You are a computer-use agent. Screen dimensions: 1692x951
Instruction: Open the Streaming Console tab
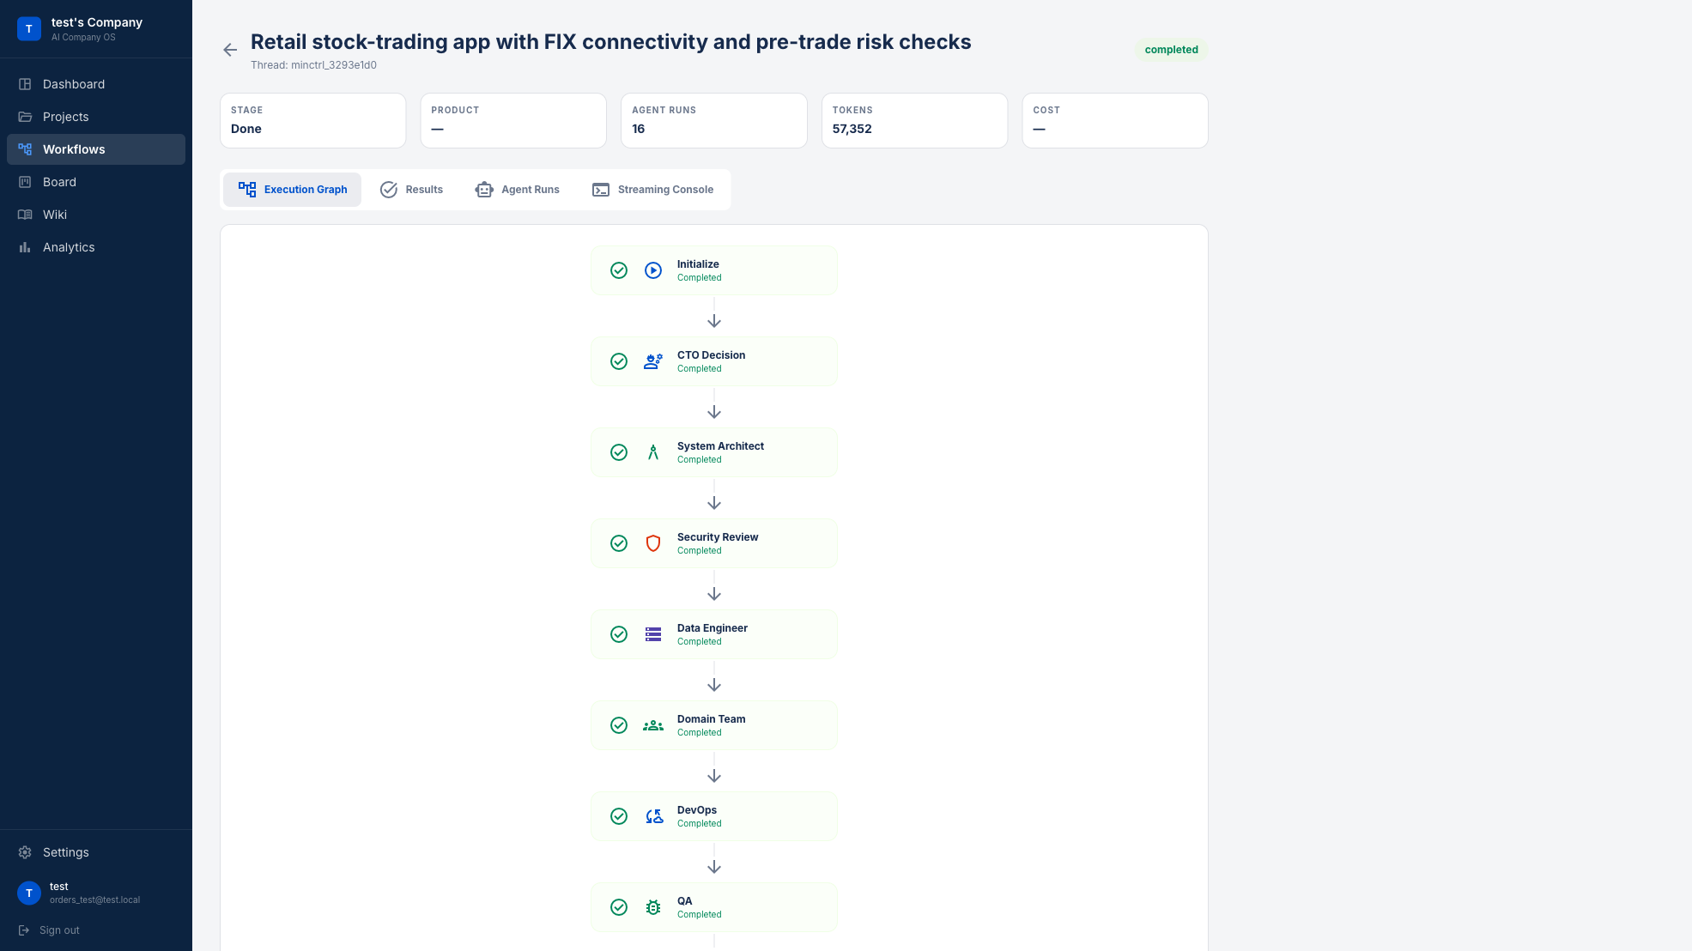[x=653, y=190]
